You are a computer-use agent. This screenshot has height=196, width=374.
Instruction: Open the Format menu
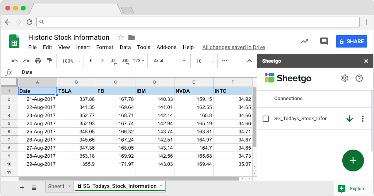(x=105, y=47)
